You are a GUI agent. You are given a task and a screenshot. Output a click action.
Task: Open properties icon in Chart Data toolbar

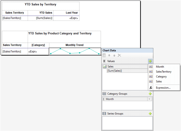click(104, 55)
